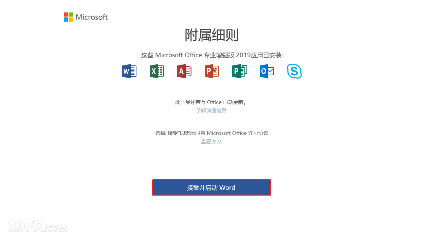Click the 选择“接受”即表示同意 license text
This screenshot has height=241, width=424.
(212, 133)
